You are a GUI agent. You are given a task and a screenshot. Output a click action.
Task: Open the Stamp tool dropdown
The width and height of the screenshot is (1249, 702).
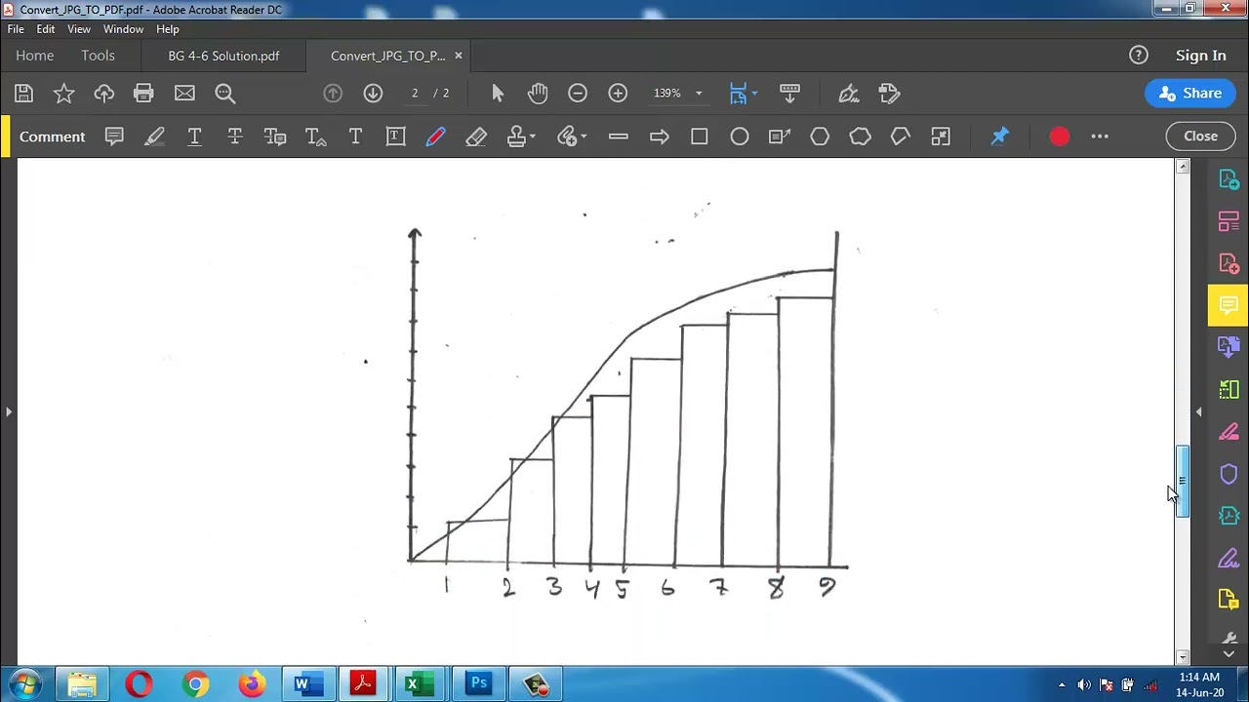(x=521, y=136)
